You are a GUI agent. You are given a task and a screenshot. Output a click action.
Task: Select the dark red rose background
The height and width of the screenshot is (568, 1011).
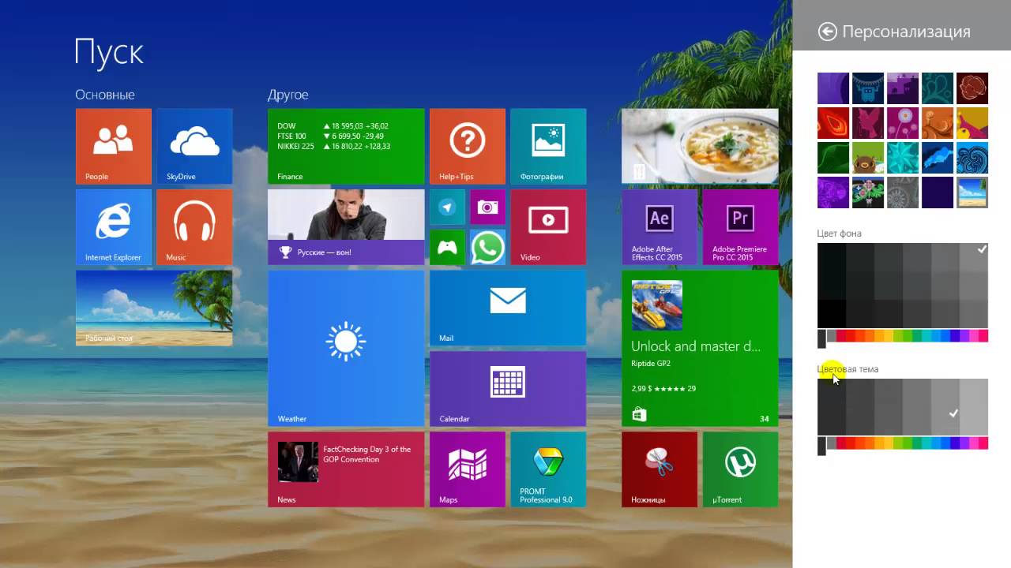point(972,88)
